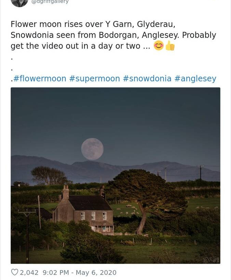Select the #snowdonia hashtag
The height and width of the screenshot is (280, 231).
147,79
